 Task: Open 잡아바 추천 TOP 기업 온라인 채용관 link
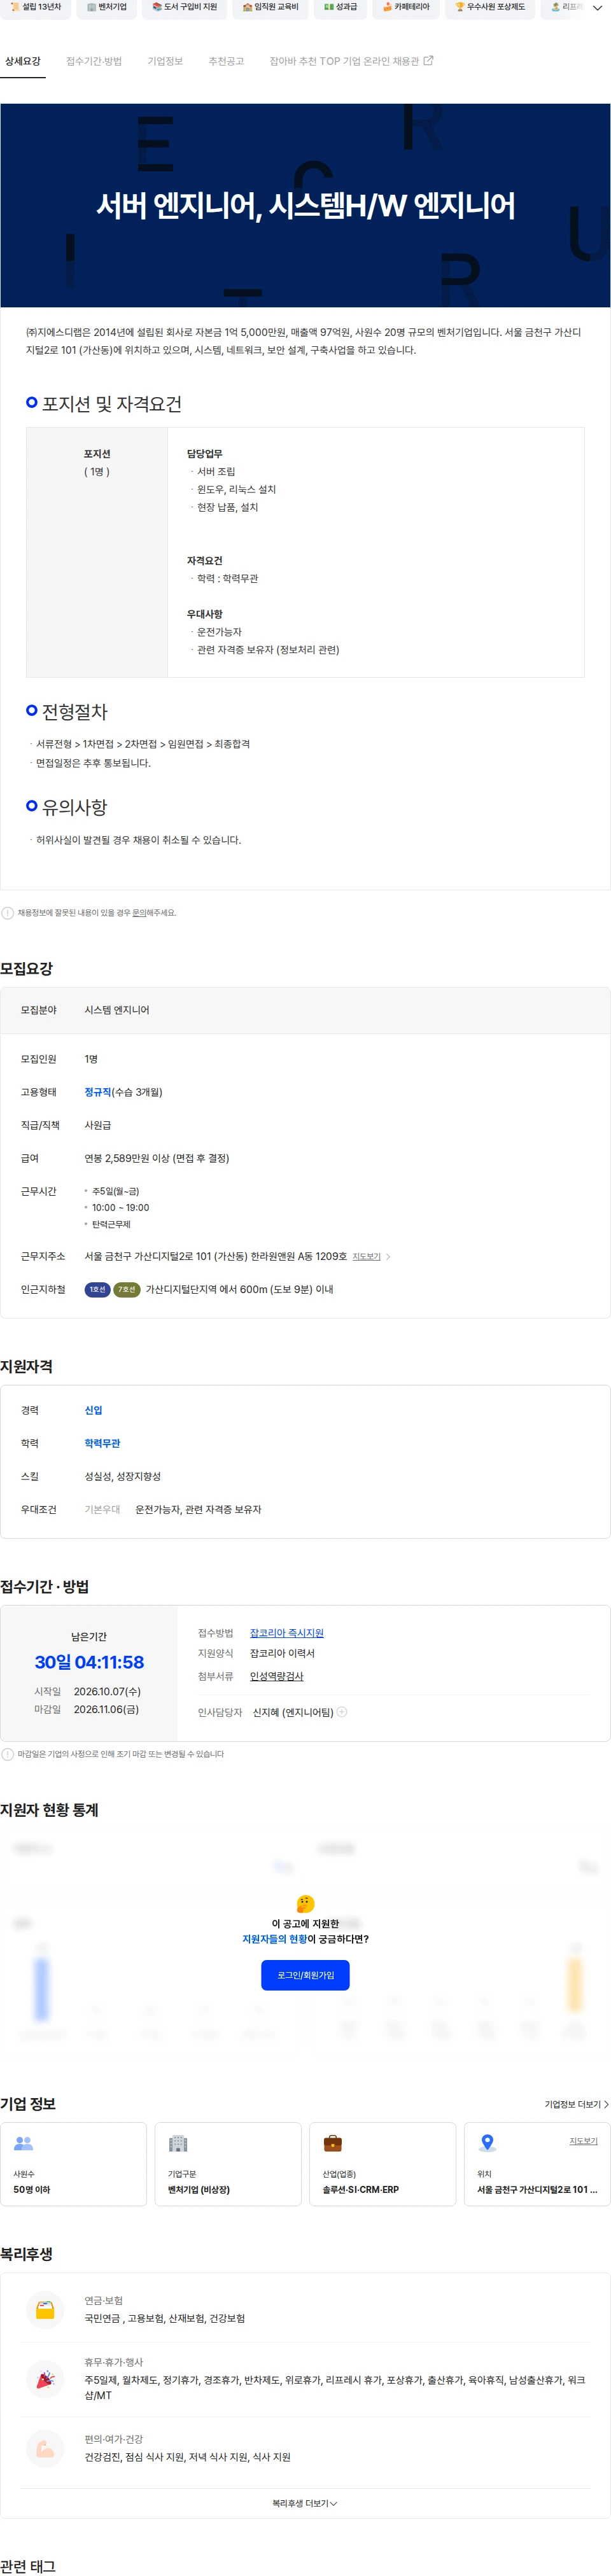(351, 61)
